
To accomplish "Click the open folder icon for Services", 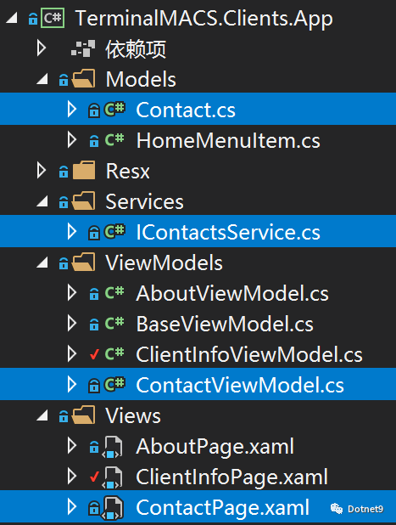I will pyautogui.click(x=84, y=201).
